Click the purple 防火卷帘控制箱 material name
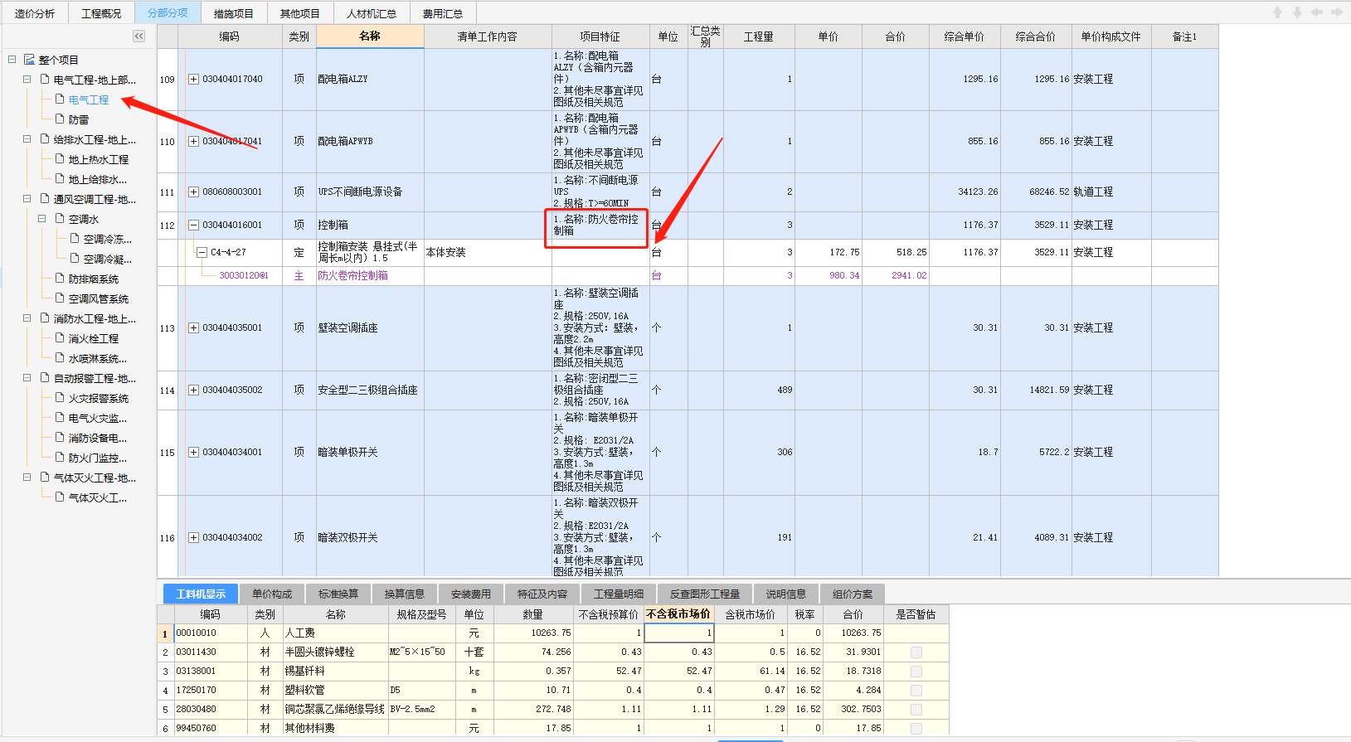This screenshot has height=742, width=1351. [353, 275]
